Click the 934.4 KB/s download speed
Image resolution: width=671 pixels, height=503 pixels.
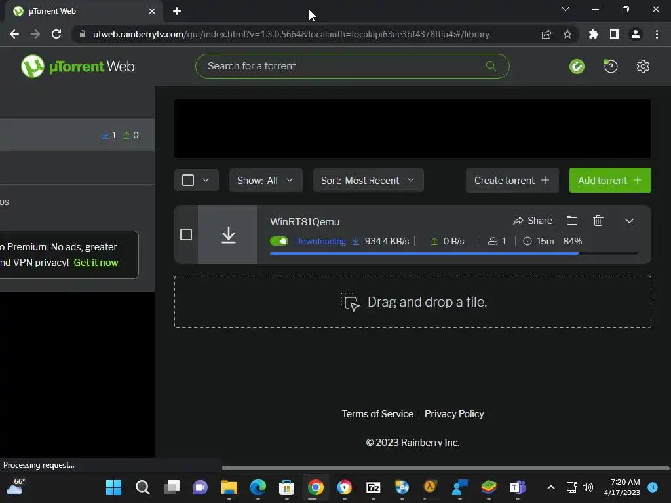pyautogui.click(x=387, y=241)
